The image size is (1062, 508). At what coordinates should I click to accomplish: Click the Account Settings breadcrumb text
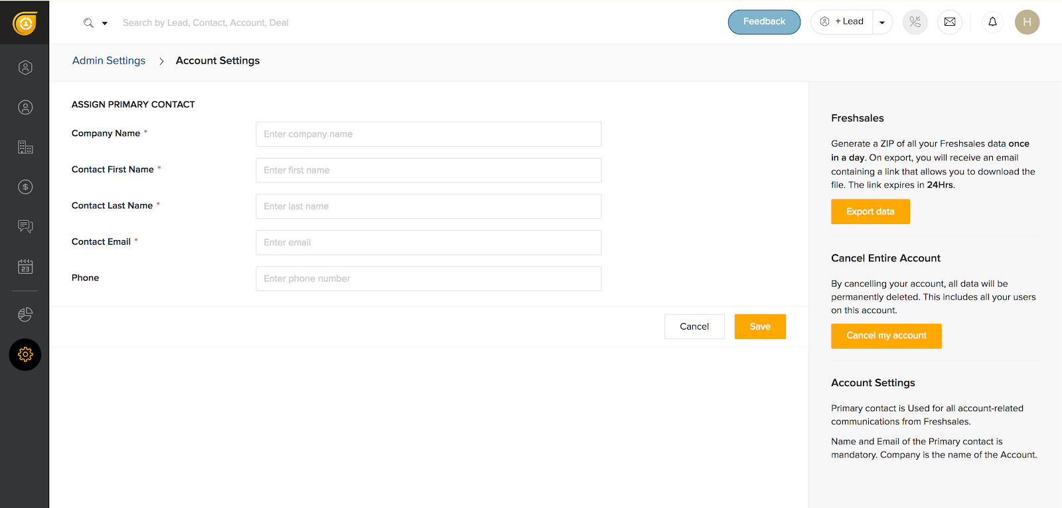click(218, 60)
